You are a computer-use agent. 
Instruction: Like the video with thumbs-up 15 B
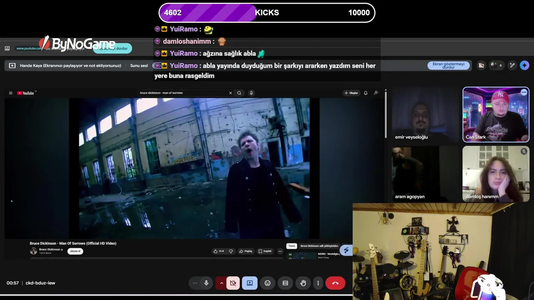click(219, 251)
